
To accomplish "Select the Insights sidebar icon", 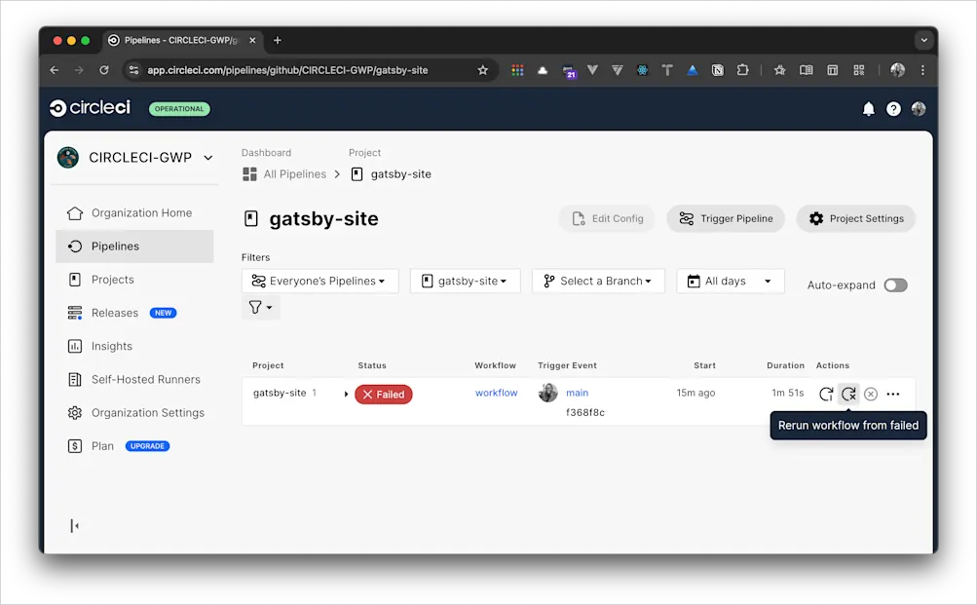I will click(77, 346).
